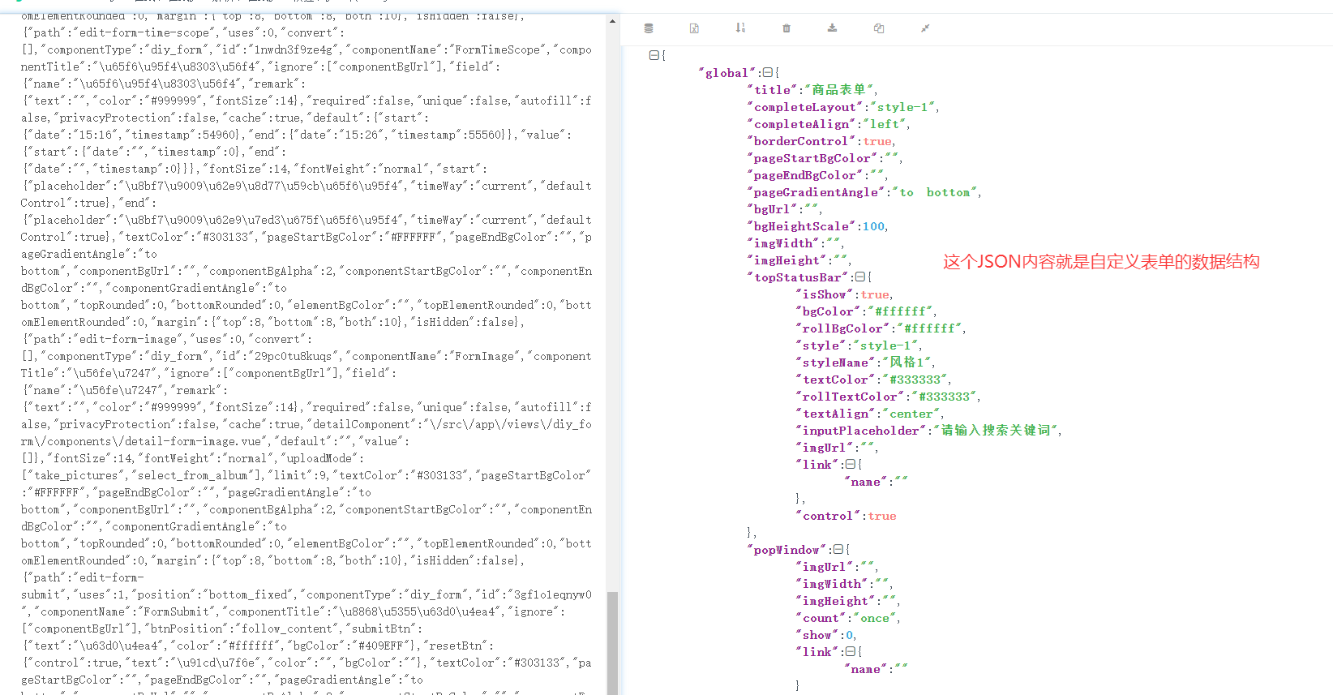Click inside the raw JSON input text area
This screenshot has height=695, width=1333.
point(308,324)
